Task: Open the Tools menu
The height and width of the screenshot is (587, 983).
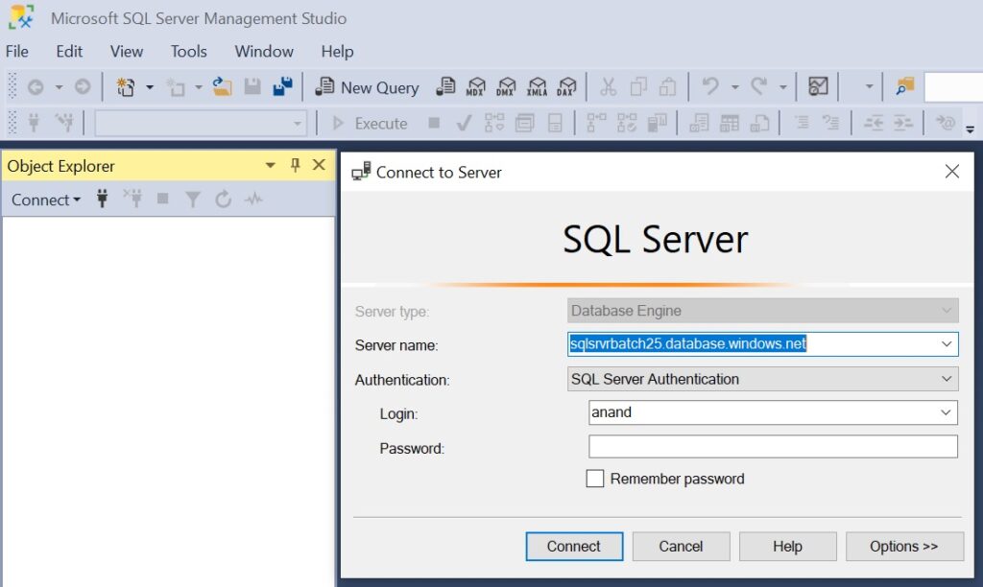Action: [189, 52]
